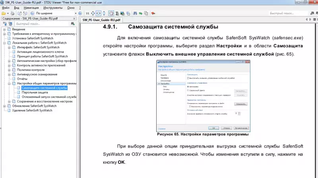Print document with the printer icon
Viewport: 318px width, 178px height.
pyautogui.click(x=13, y=13)
